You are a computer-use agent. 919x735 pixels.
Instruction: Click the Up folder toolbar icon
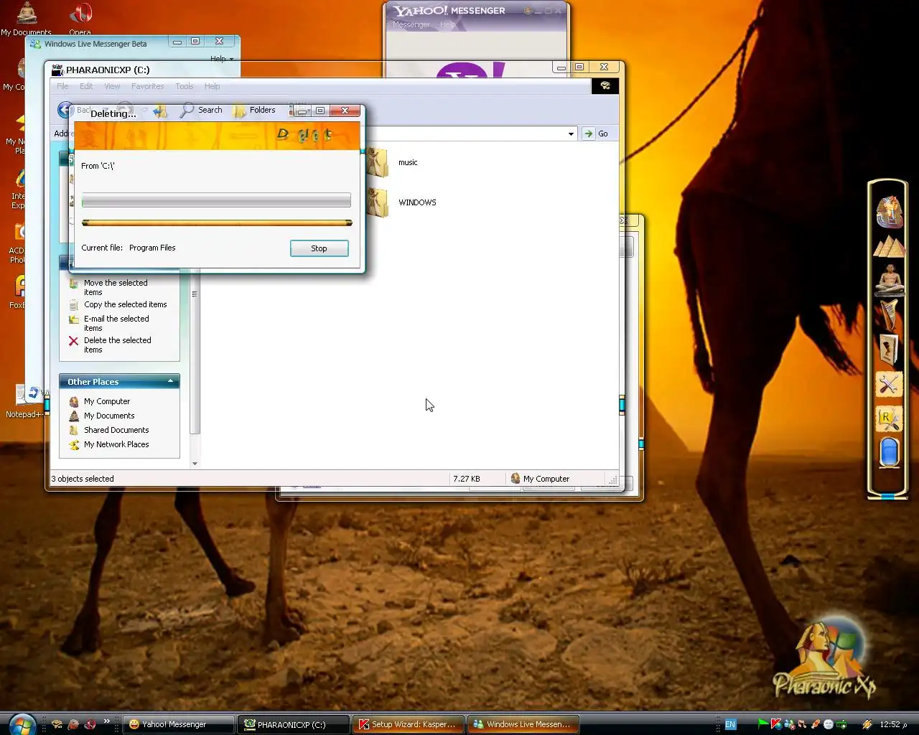pos(160,111)
